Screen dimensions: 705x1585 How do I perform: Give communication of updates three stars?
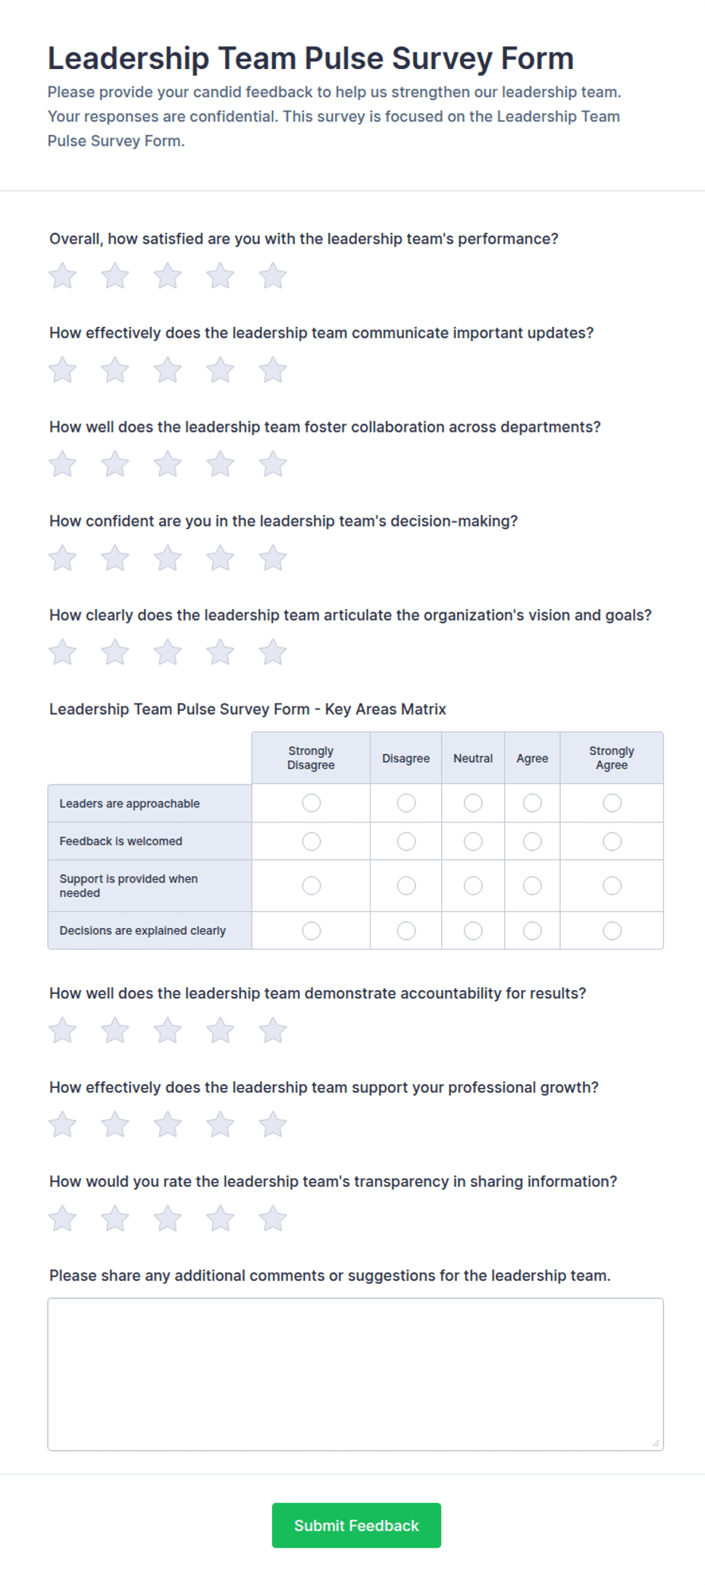pyautogui.click(x=168, y=370)
